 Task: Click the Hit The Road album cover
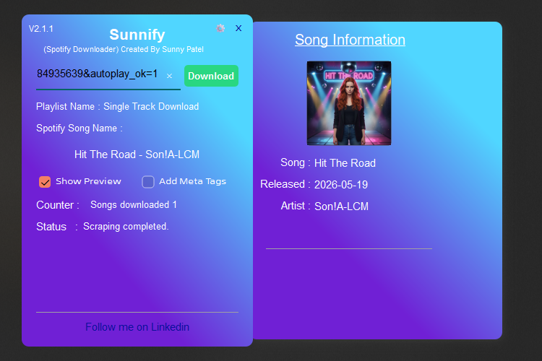click(x=349, y=103)
